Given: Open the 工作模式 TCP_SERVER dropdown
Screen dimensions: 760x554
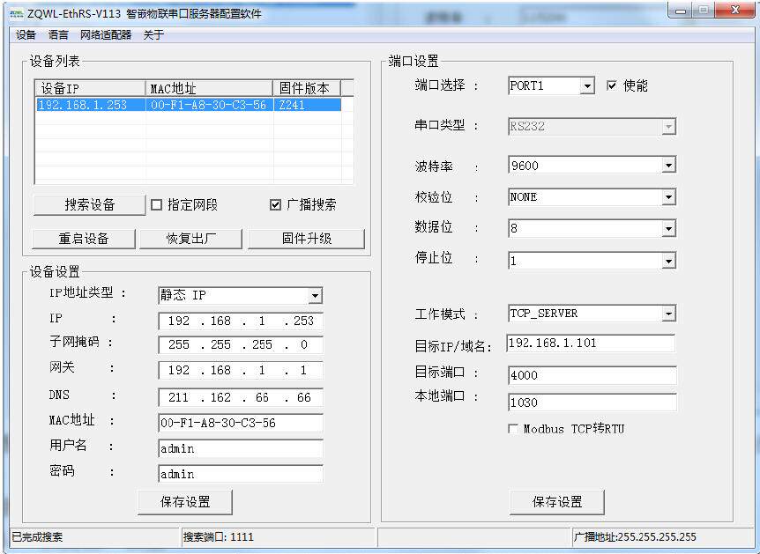Looking at the screenshot, I should (x=669, y=314).
